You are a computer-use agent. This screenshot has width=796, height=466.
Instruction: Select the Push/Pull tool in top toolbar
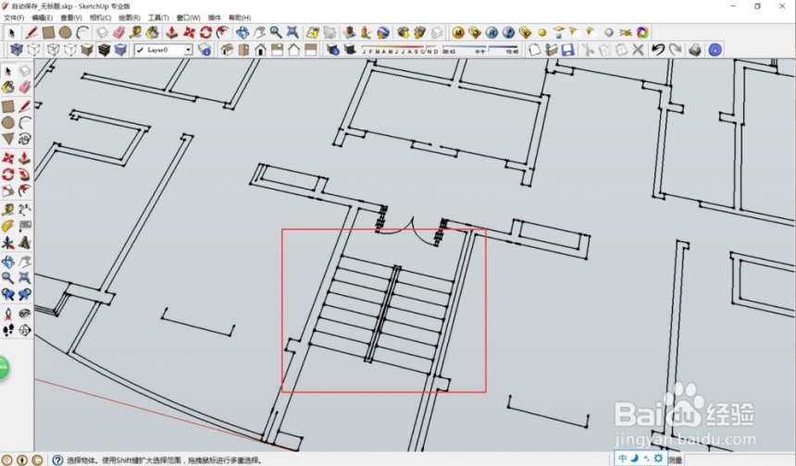[x=172, y=33]
